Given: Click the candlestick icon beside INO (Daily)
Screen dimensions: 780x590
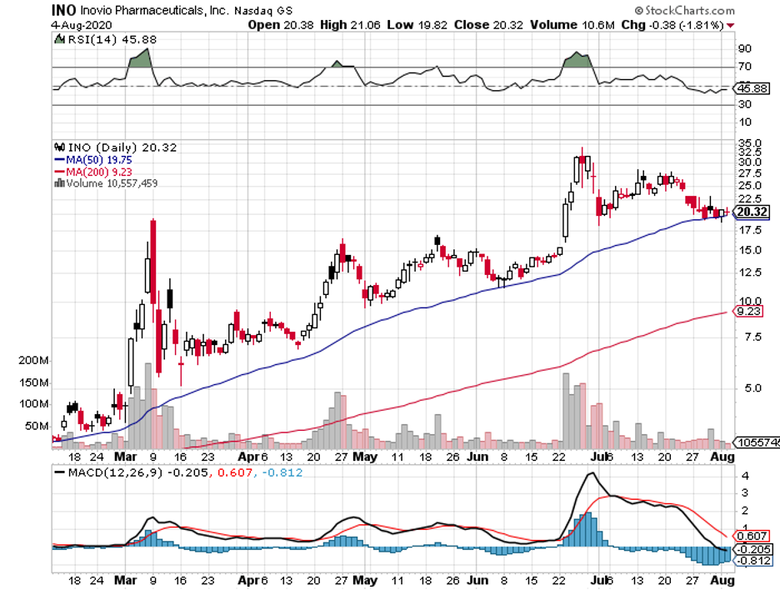Looking at the screenshot, I should tap(60, 147).
